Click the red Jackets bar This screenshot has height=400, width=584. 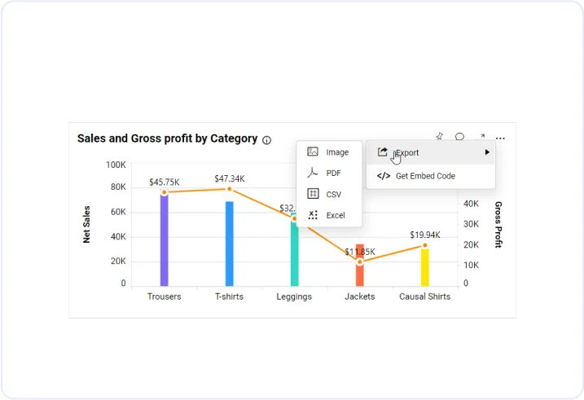(x=360, y=266)
